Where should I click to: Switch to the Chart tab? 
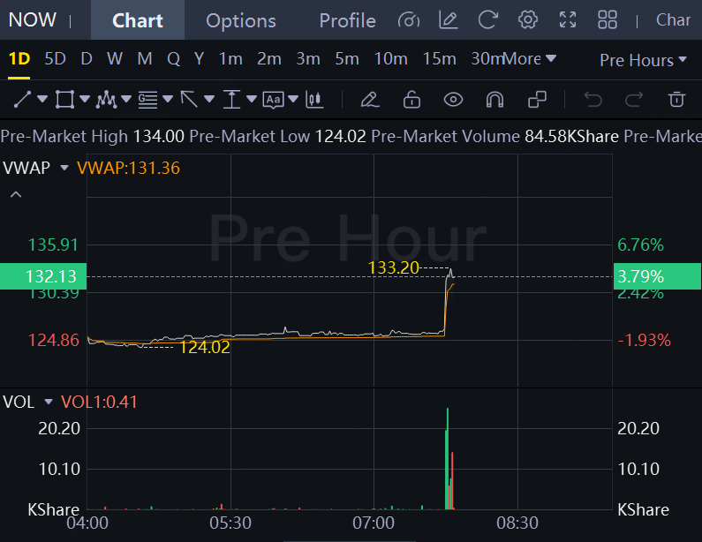click(138, 20)
